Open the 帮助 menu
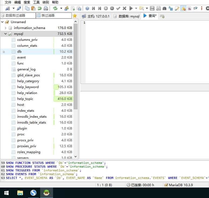 pyautogui.click(x=55, y=2)
